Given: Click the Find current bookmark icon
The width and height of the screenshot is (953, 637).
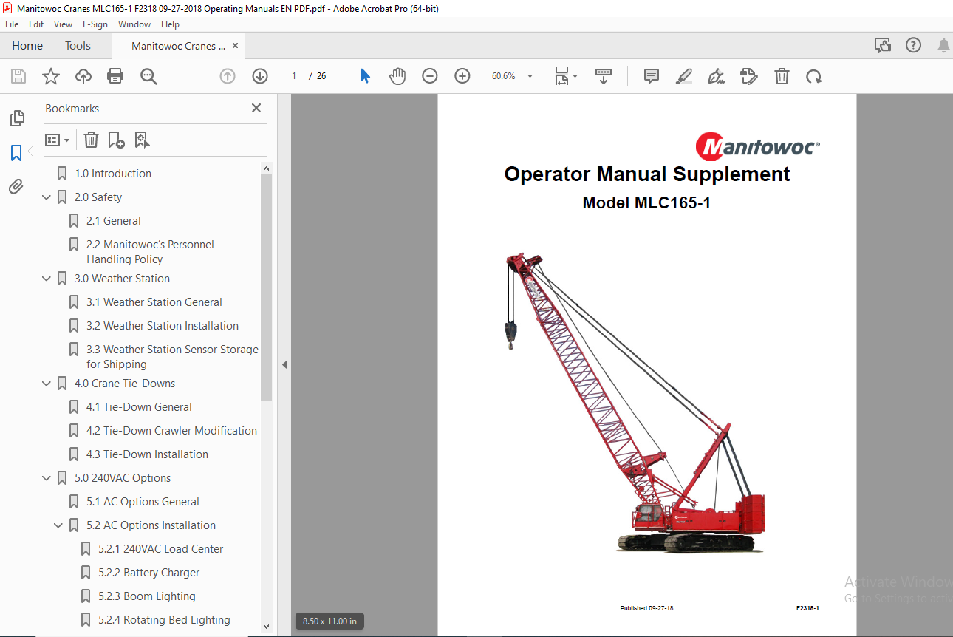Looking at the screenshot, I should tap(142, 140).
